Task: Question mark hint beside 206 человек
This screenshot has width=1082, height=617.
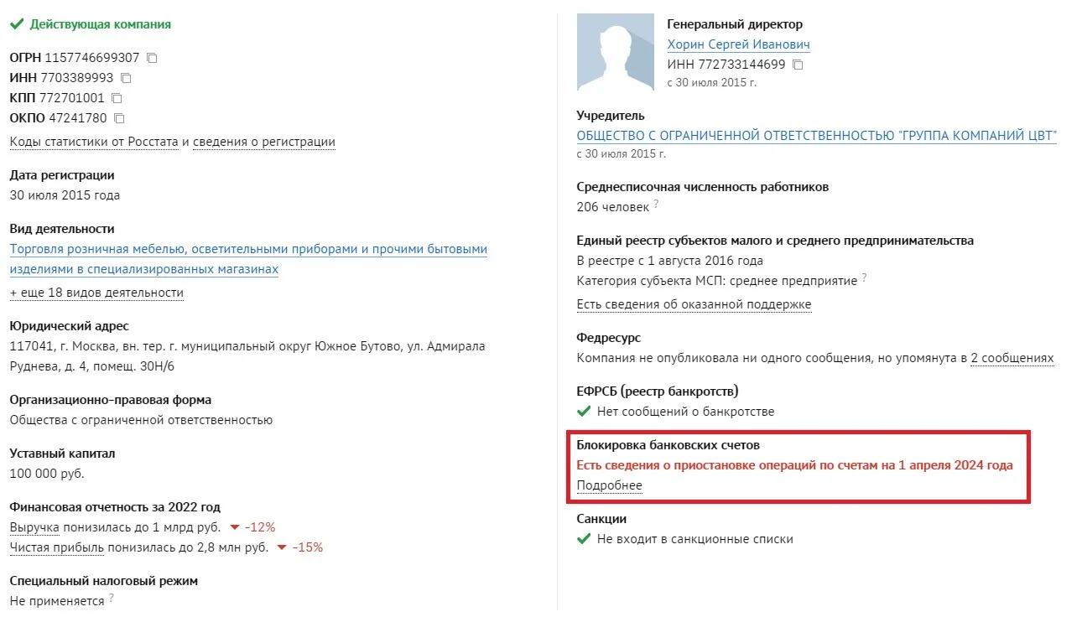Action: (656, 204)
